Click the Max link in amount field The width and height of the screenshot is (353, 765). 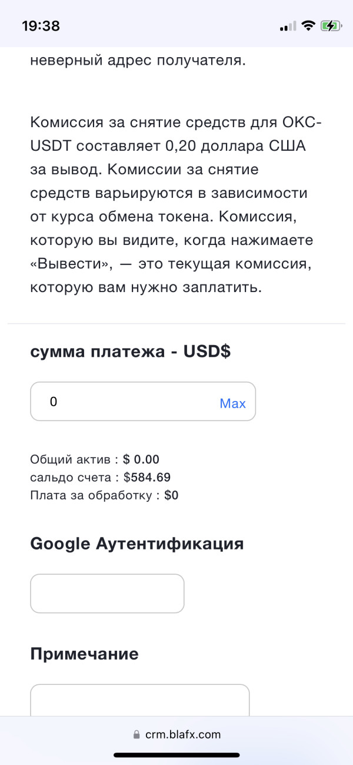pyautogui.click(x=232, y=403)
